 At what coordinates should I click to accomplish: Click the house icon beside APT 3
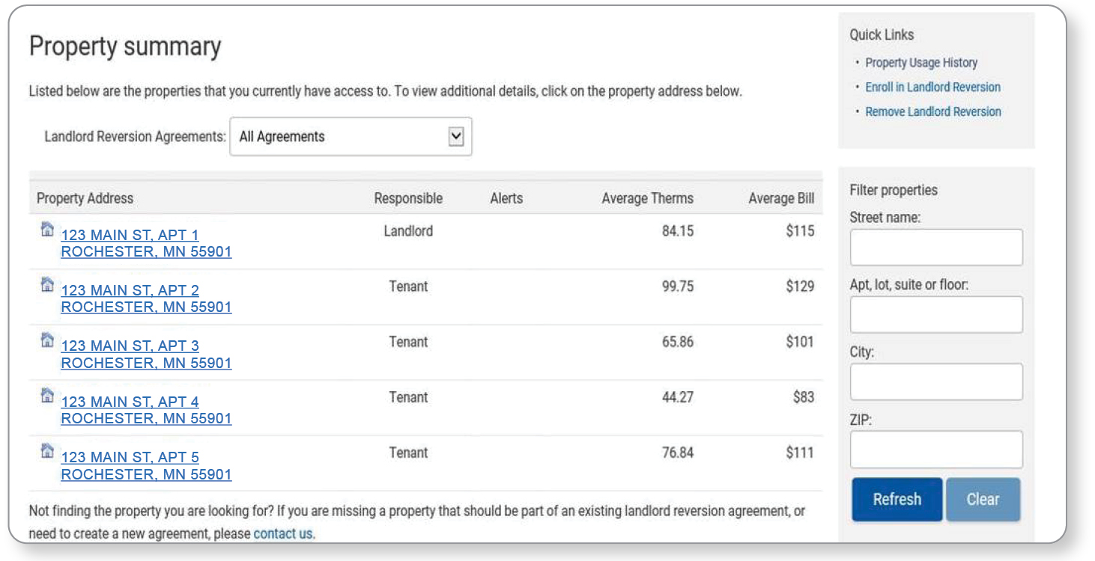[x=47, y=340]
